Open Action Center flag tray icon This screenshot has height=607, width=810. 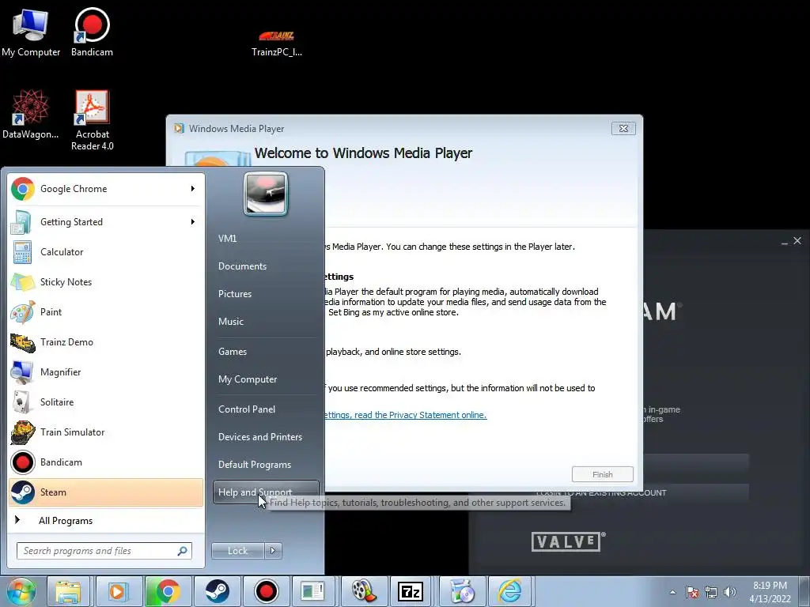692,592
